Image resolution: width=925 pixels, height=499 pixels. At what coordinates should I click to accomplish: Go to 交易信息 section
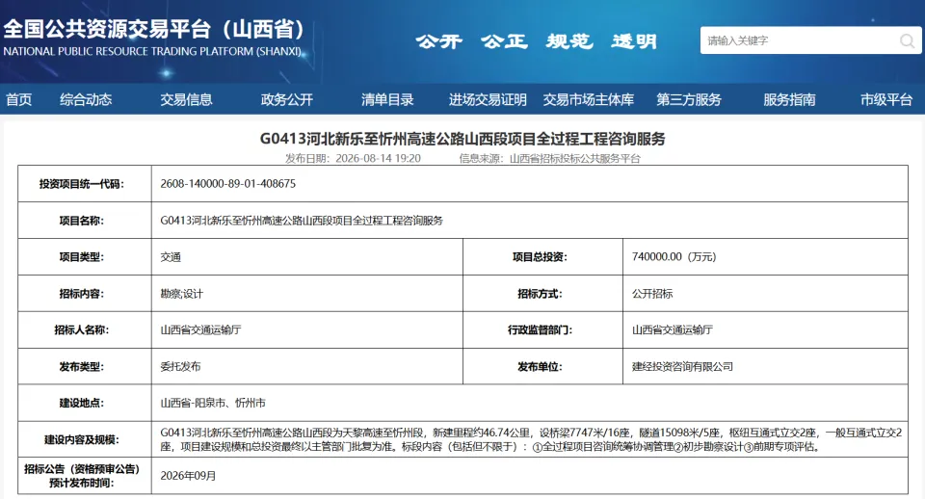pyautogui.click(x=186, y=99)
